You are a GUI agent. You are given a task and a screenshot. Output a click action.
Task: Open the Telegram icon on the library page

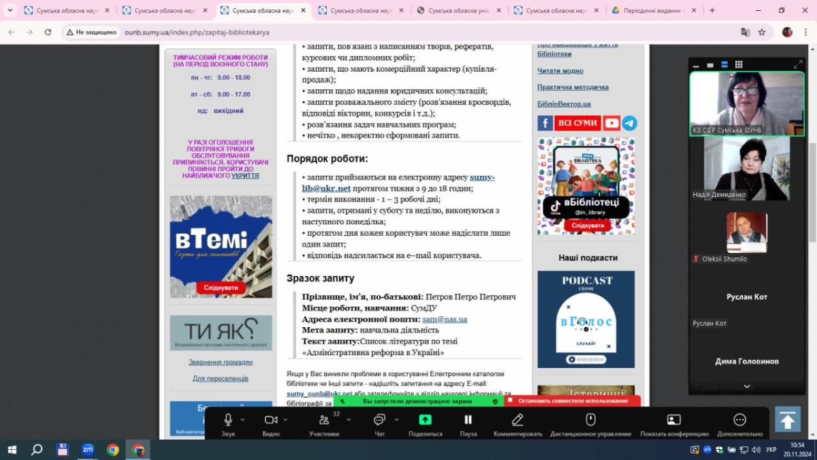click(630, 123)
